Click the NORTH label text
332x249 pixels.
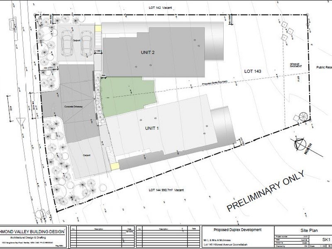(x=308, y=149)
